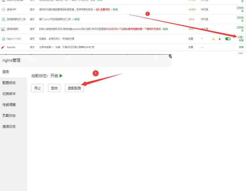Click 立即购买 for 堡塔防提权
This screenshot has height=191, width=247.
(x=240, y=29)
